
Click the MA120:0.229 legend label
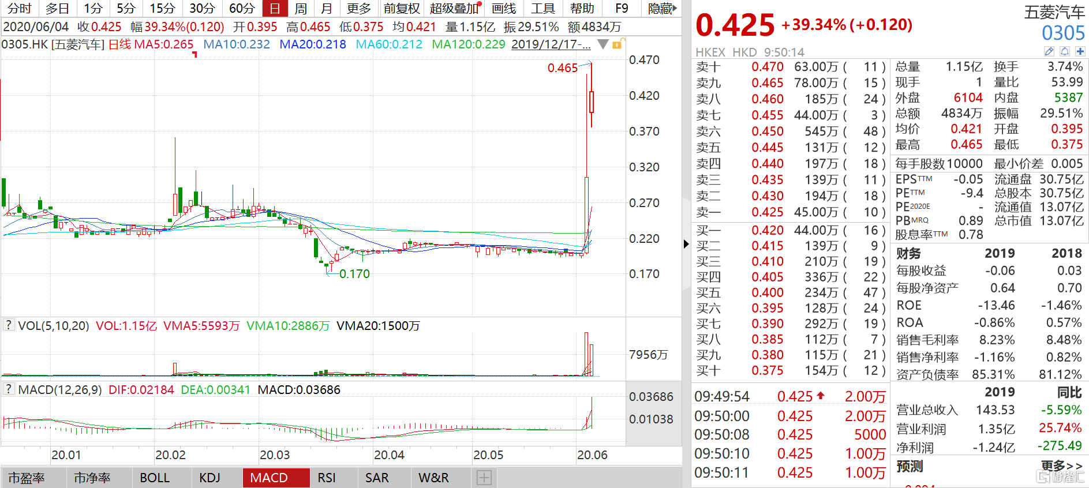pos(469,44)
